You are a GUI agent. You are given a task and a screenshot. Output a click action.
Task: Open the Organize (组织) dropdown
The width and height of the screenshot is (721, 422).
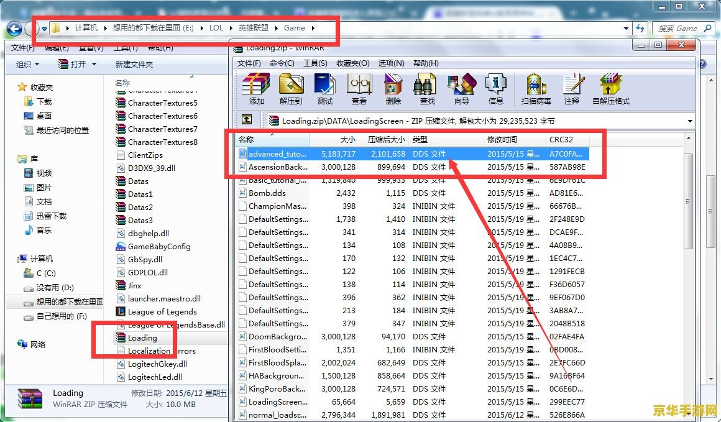point(27,65)
